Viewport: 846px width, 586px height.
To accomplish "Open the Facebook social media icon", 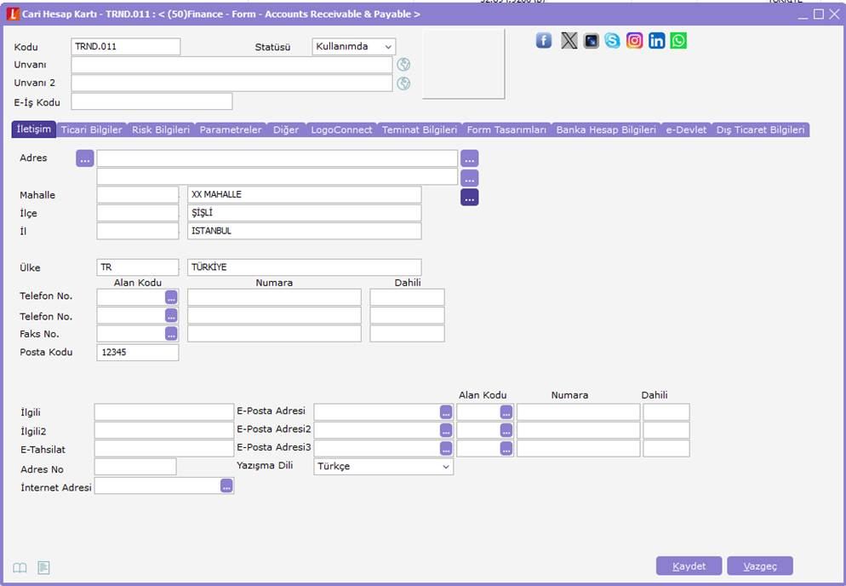I will pos(543,41).
